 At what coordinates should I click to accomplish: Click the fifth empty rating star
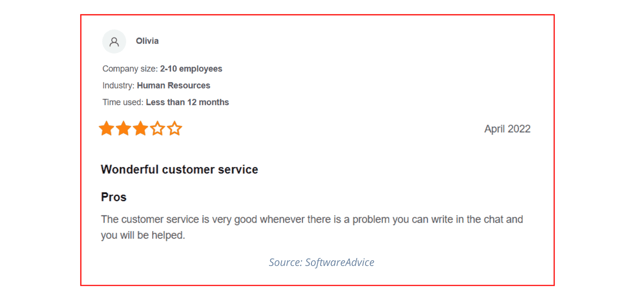(x=175, y=128)
